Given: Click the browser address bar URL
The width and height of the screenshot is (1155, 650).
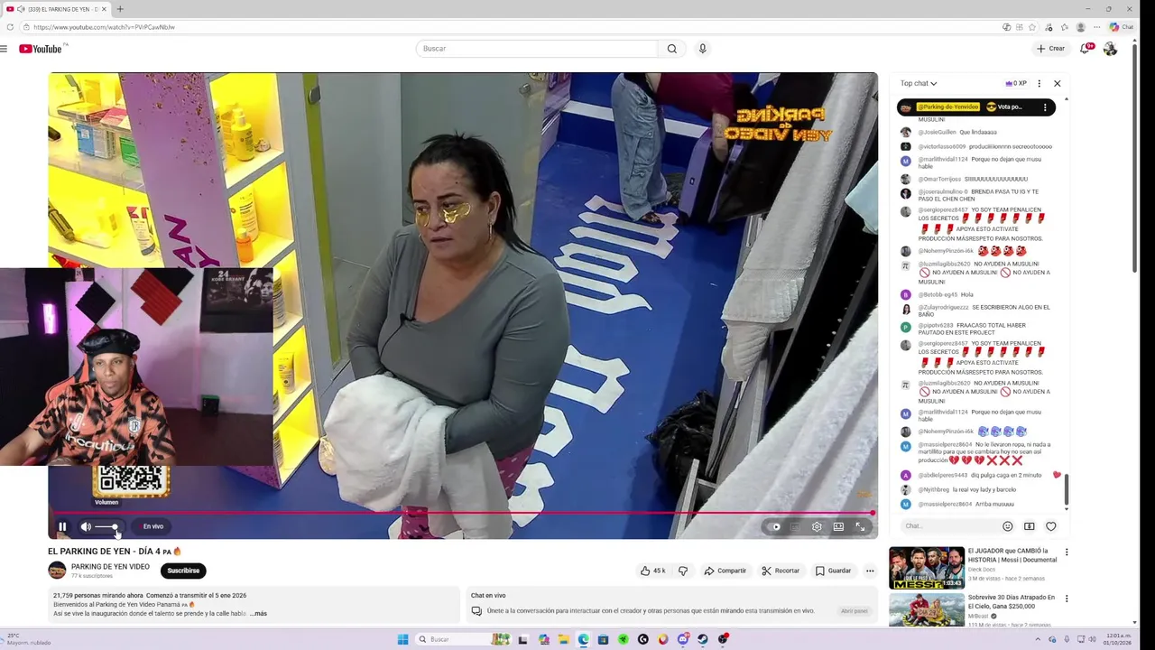Looking at the screenshot, I should [104, 27].
